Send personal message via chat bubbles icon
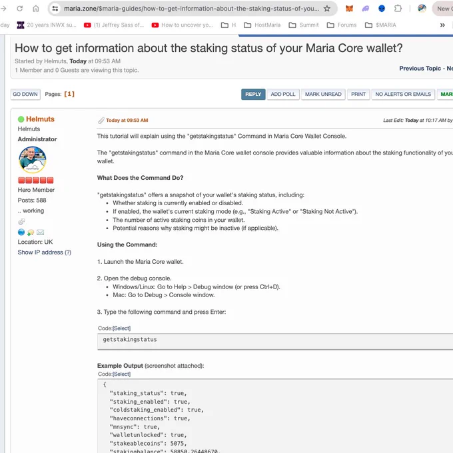This screenshot has width=453, height=453. (31, 232)
